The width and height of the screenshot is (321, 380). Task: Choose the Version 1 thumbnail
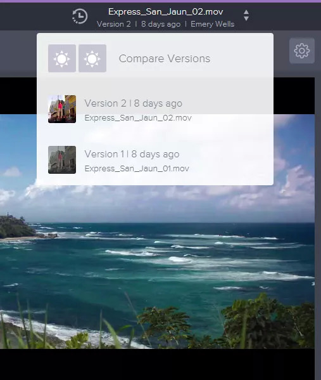pos(62,160)
